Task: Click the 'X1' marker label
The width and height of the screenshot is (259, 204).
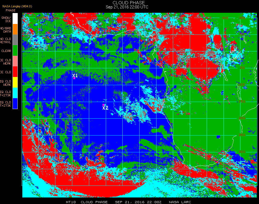Action: point(75,75)
